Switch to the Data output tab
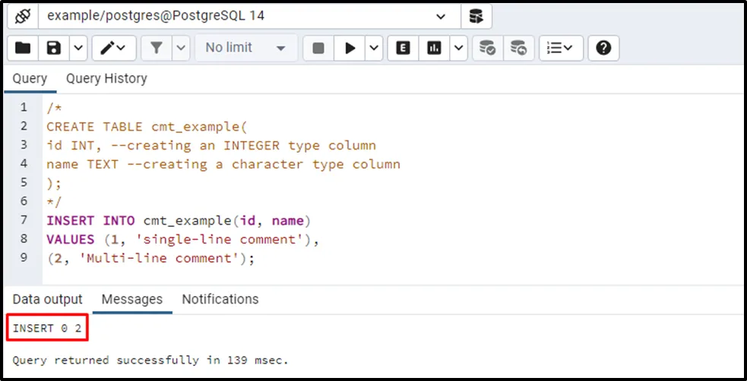 [x=48, y=299]
